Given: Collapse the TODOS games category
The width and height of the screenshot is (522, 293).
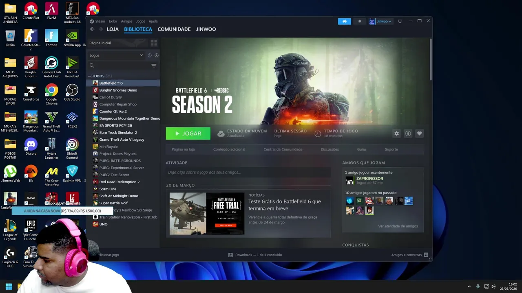Looking at the screenshot, I should click(89, 76).
